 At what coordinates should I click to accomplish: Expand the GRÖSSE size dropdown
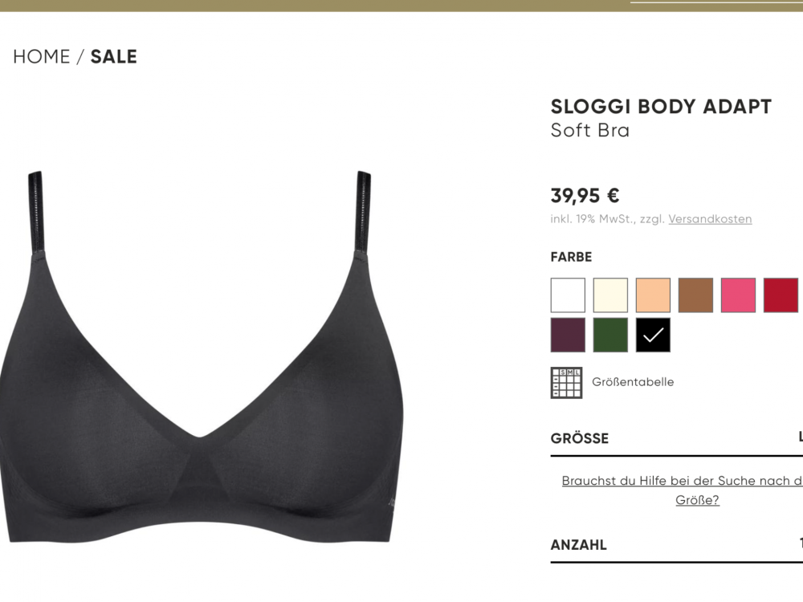click(x=676, y=438)
